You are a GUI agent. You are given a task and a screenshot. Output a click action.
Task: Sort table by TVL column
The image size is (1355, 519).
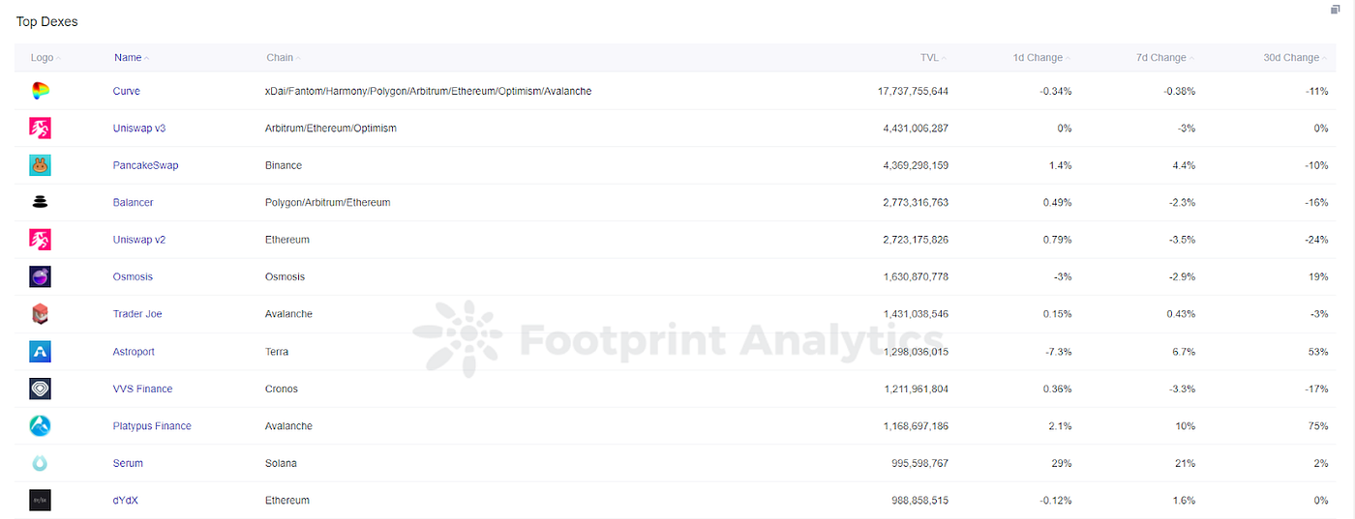933,58
